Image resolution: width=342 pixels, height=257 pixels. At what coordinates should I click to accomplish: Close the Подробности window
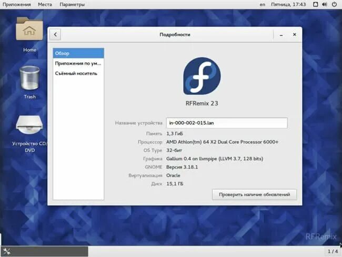pos(295,35)
